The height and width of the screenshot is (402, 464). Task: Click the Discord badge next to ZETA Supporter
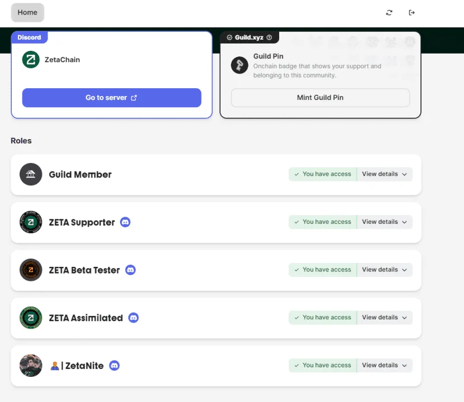point(125,222)
